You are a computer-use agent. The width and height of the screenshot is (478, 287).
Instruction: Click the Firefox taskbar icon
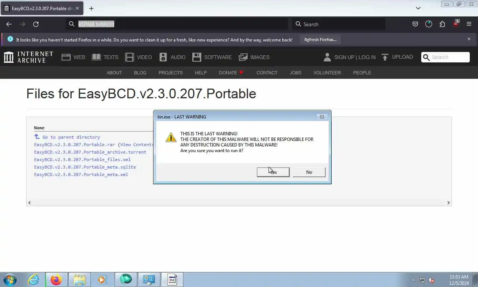coord(56,280)
